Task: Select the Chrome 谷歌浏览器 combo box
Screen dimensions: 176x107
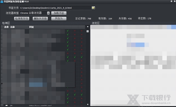Action: pos(35,13)
